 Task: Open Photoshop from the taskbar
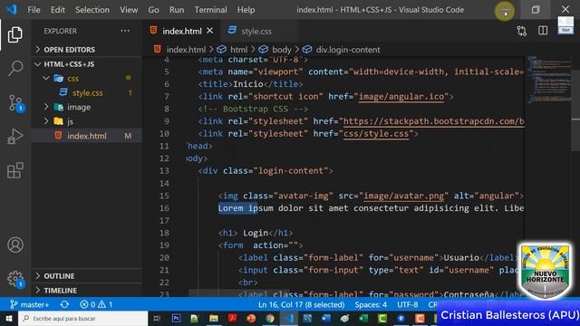176,318
